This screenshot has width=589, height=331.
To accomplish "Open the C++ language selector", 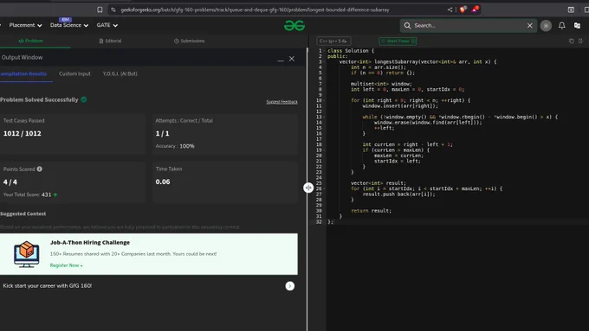I will click(333, 41).
